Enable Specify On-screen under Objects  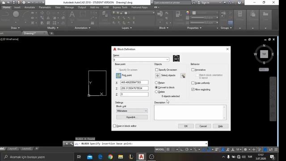(157, 70)
